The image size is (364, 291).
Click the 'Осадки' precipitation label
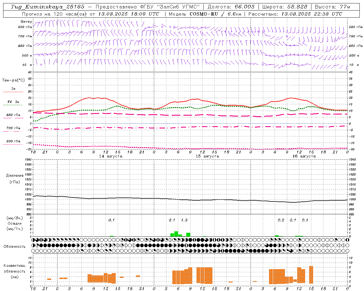(15, 223)
